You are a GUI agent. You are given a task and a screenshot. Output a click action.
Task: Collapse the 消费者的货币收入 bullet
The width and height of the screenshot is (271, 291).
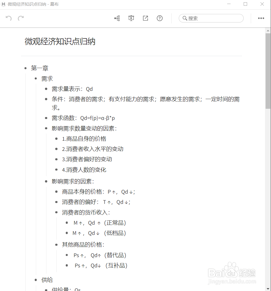57,212
